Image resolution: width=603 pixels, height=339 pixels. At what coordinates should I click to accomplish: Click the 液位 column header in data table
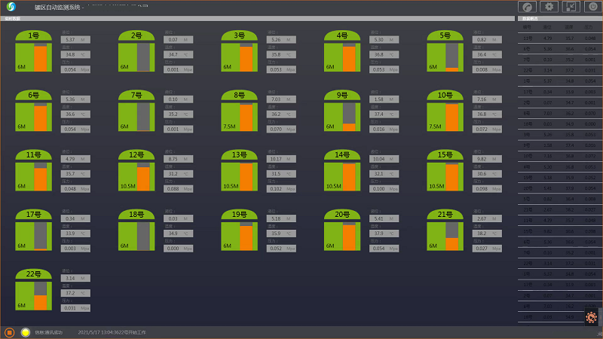tap(548, 26)
